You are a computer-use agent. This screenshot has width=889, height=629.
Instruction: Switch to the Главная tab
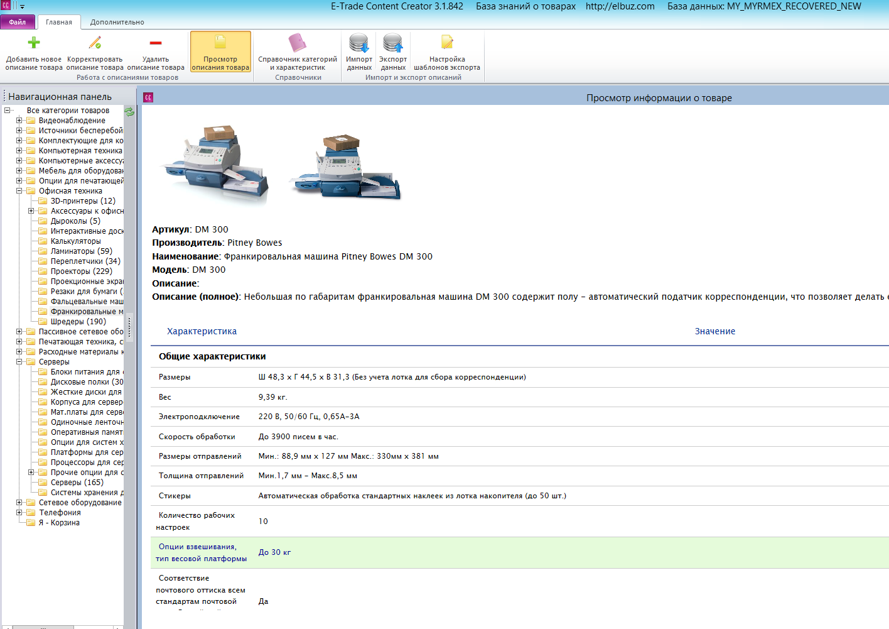pyautogui.click(x=59, y=22)
